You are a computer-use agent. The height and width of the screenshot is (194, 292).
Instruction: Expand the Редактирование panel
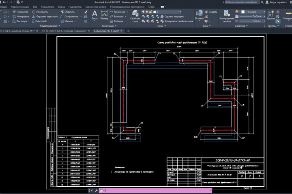tap(50, 26)
